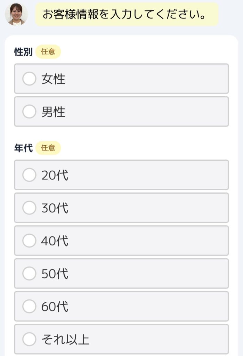Click the 男性 option row

(121, 112)
